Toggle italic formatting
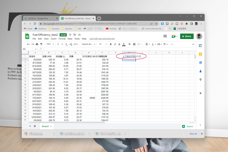Screen dimensions: 228x152 coord(115,44)
